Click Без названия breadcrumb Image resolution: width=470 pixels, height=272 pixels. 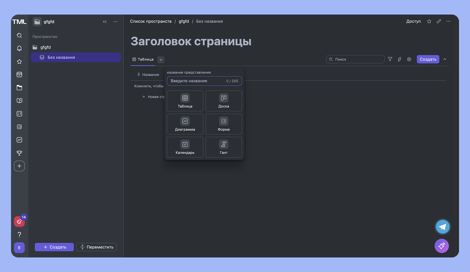210,21
